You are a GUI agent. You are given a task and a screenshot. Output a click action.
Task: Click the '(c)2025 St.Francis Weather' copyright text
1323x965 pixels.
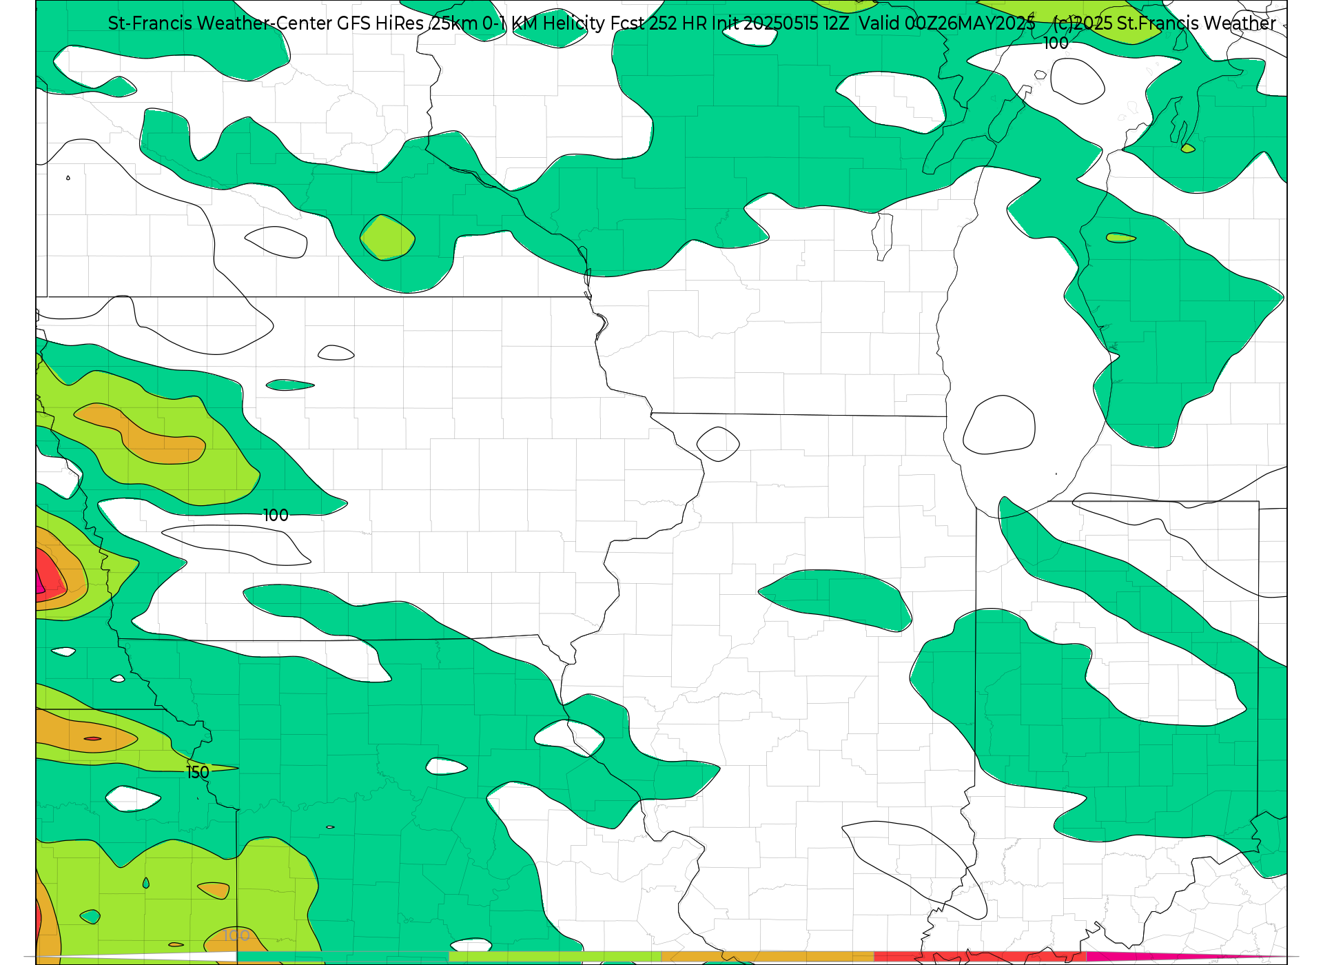pyautogui.click(x=1165, y=23)
